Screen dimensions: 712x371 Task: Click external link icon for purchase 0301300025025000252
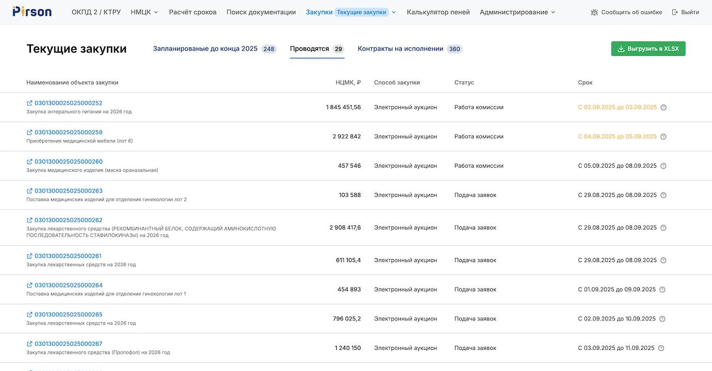pyautogui.click(x=29, y=103)
